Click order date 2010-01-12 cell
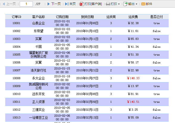175x123 pixels. (x=62, y=62)
